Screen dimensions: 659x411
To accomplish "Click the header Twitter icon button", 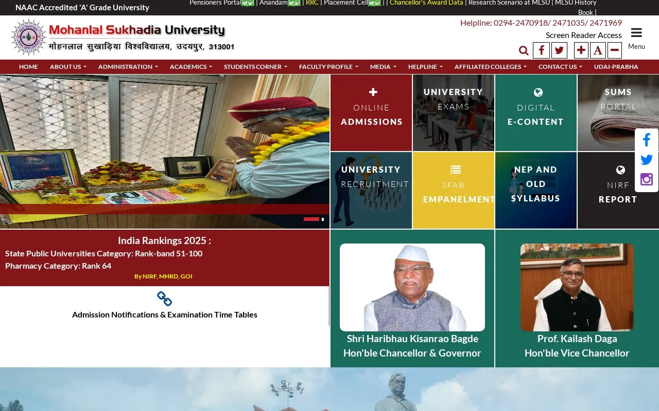I will (x=559, y=50).
